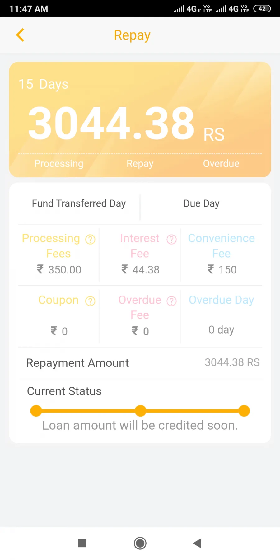Click the last status progress dot
The height and width of the screenshot is (560, 280).
click(x=244, y=411)
